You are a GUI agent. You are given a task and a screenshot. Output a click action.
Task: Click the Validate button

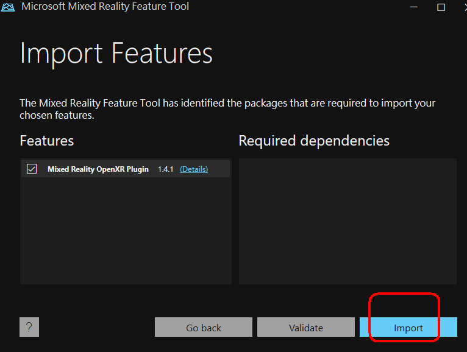pyautogui.click(x=306, y=327)
